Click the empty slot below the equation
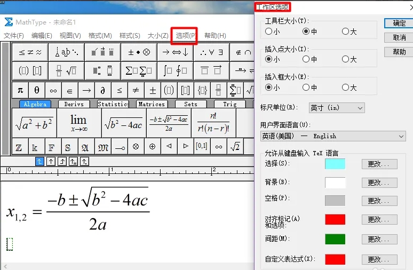The width and height of the screenshot is (413, 270). tap(9, 244)
